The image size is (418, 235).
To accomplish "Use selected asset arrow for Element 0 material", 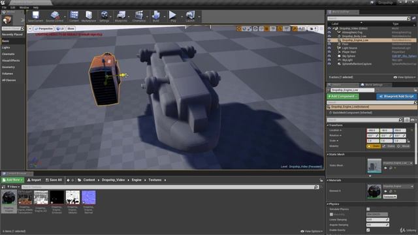I will [x=385, y=191].
